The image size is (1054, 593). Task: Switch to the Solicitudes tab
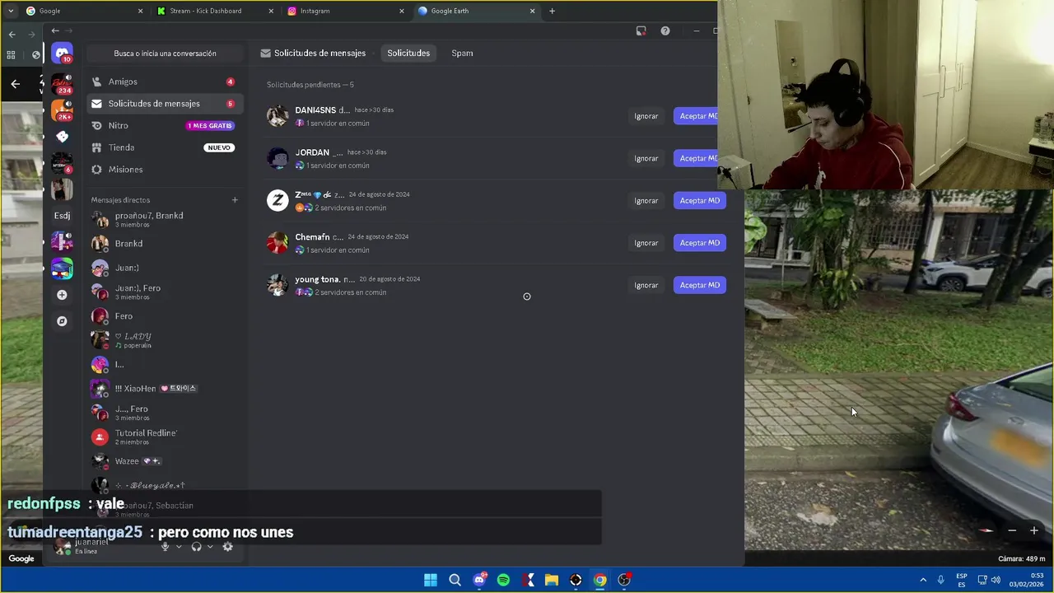click(x=408, y=54)
